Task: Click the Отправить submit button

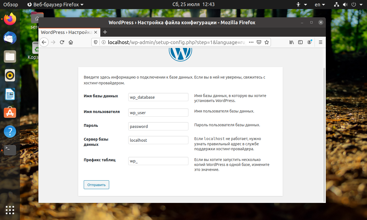Action: [96, 185]
